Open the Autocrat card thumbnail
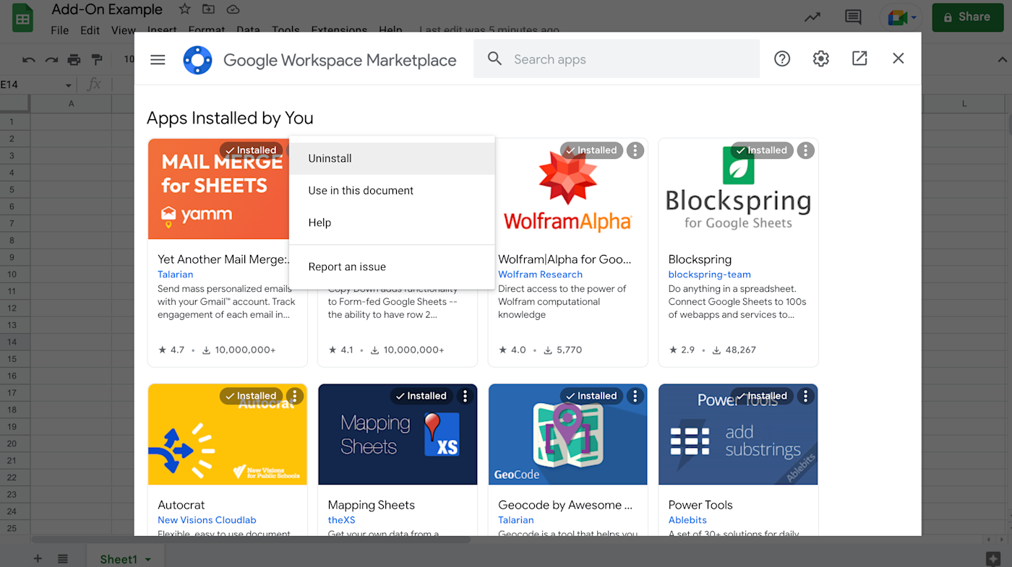This screenshot has width=1012, height=567. pos(228,434)
